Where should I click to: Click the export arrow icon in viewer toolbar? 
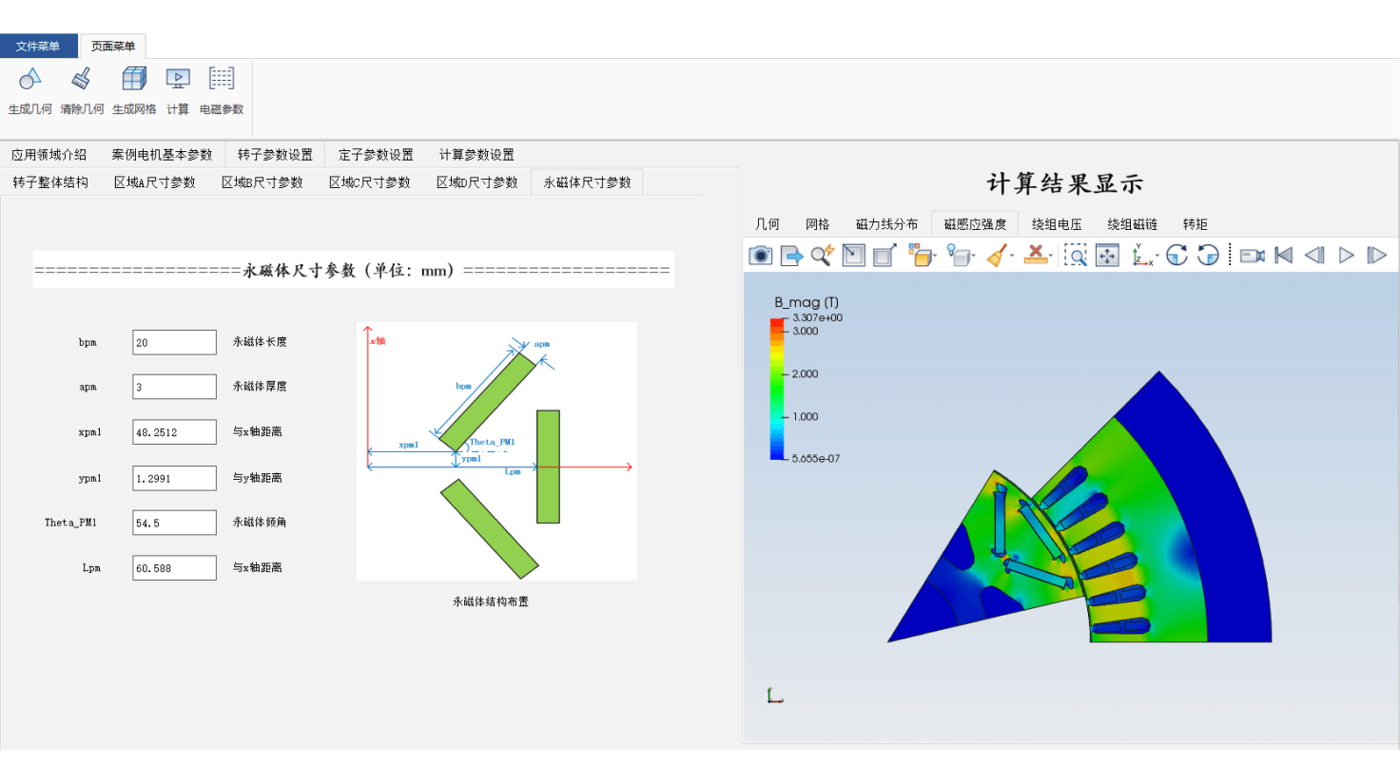tap(791, 256)
